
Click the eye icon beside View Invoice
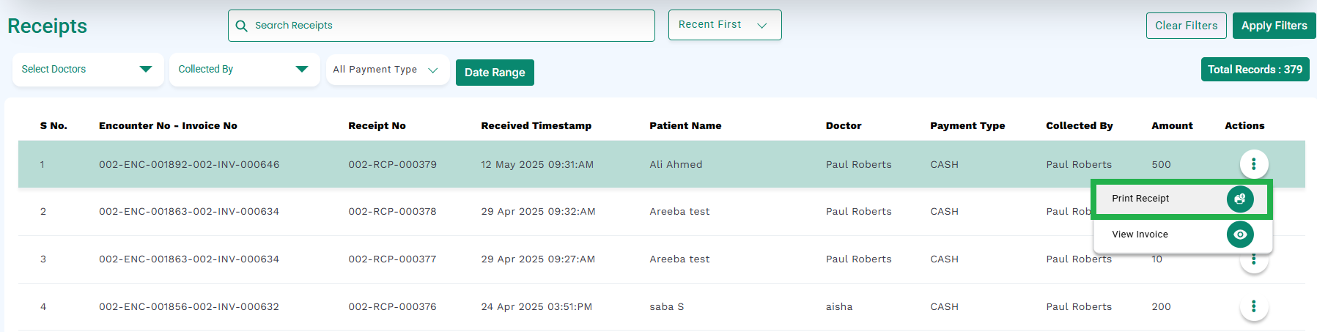[1240, 235]
